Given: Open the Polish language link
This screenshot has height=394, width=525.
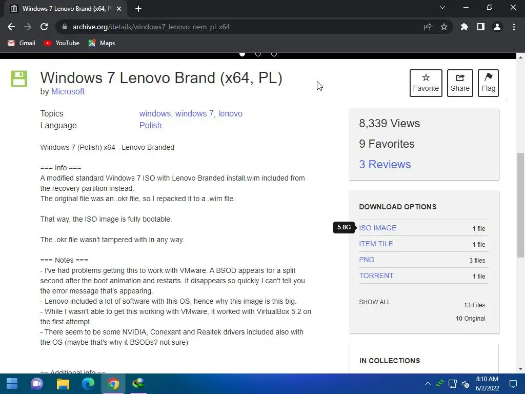Looking at the screenshot, I should click(150, 125).
